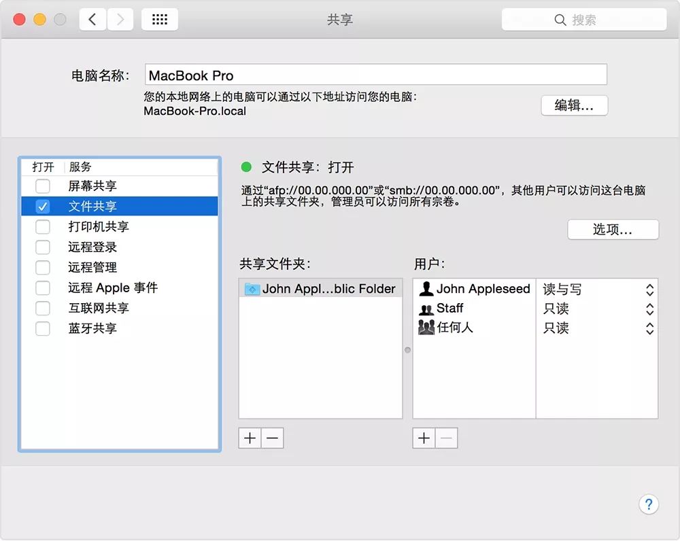Select 屏幕共享 service row
This screenshot has height=541, width=680.
[120, 186]
